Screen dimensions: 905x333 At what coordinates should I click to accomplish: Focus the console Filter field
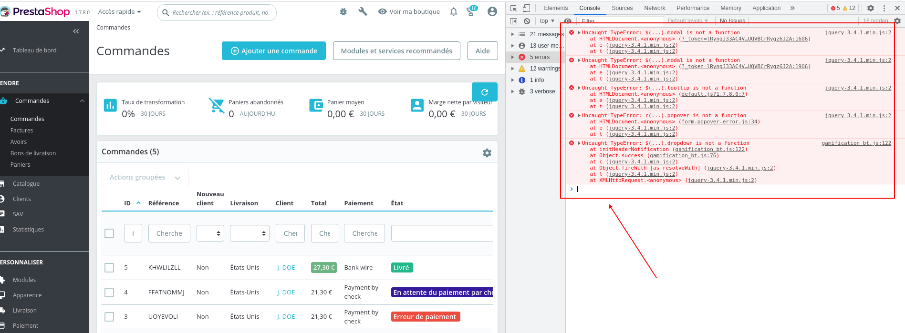pos(622,21)
